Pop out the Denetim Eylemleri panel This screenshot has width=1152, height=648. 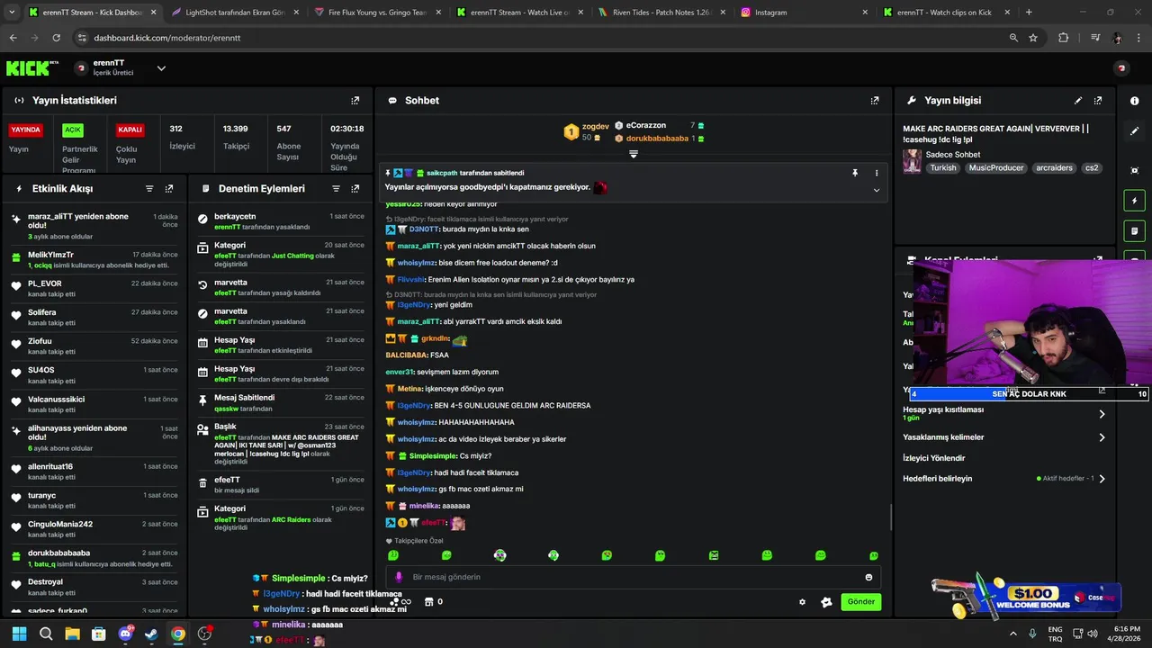(355, 189)
